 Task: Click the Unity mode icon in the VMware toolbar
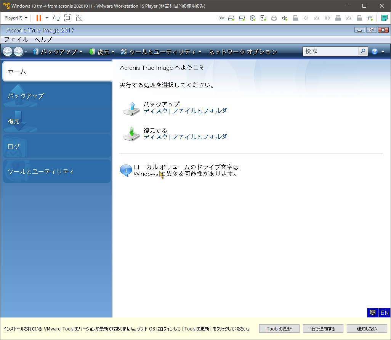point(79,18)
